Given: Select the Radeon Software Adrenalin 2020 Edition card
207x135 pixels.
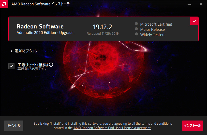Looking at the screenshot, I should 103,29.
